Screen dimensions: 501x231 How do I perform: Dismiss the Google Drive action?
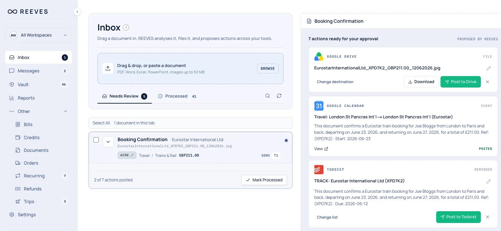tap(488, 82)
